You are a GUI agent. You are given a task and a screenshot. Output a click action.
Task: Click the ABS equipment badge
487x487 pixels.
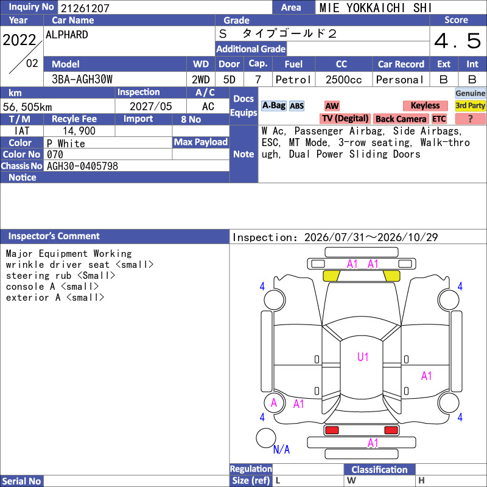click(x=296, y=106)
